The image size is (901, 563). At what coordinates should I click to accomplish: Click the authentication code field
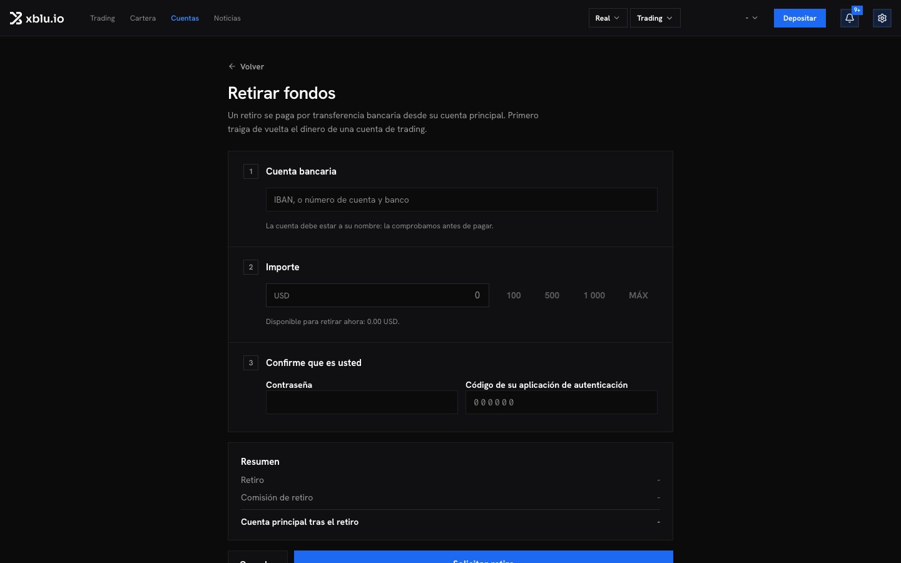561,402
